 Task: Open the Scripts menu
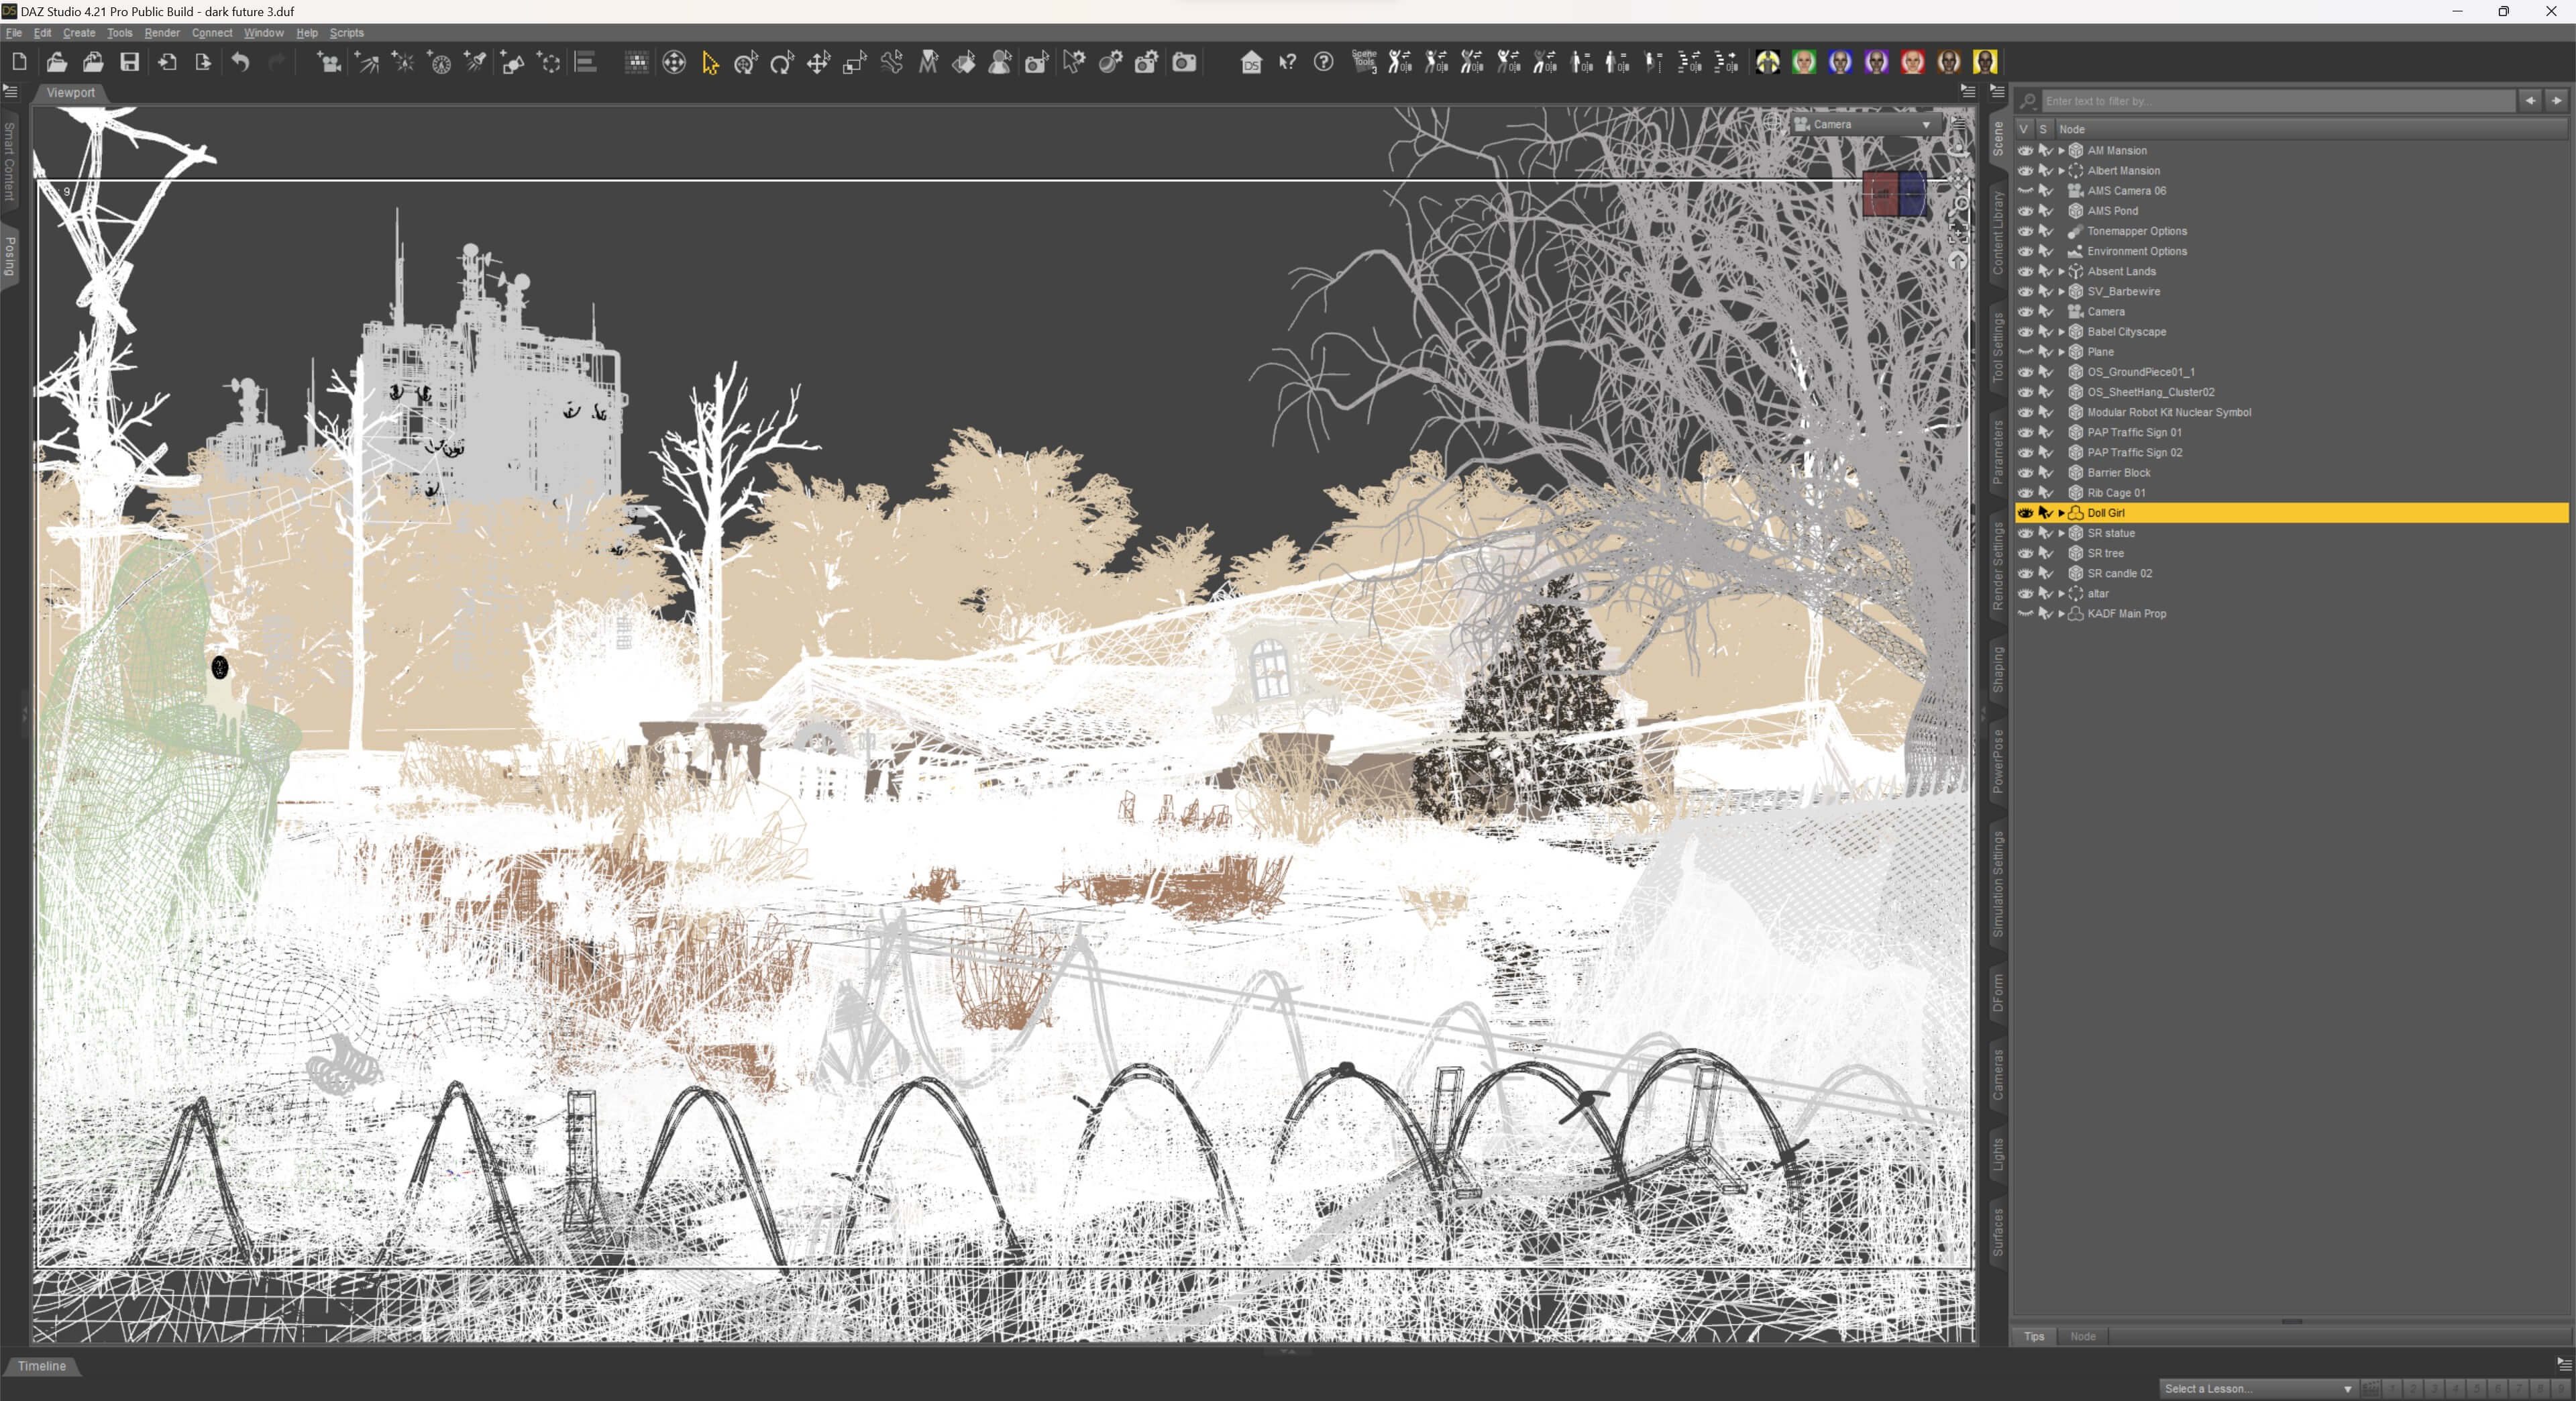(347, 33)
